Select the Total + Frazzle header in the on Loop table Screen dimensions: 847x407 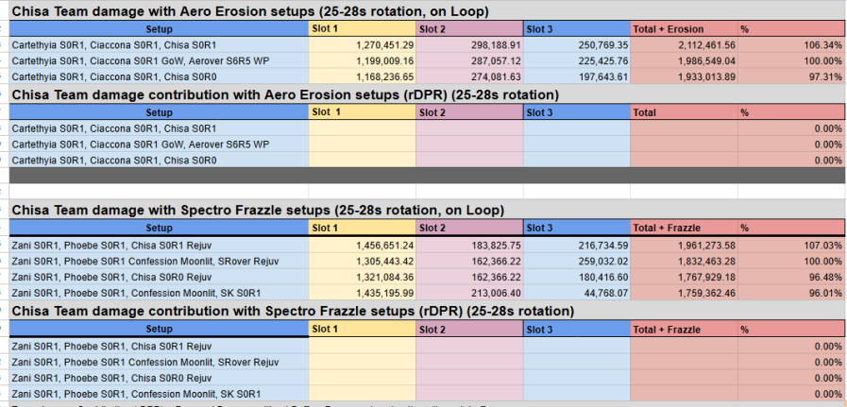pyautogui.click(x=684, y=228)
